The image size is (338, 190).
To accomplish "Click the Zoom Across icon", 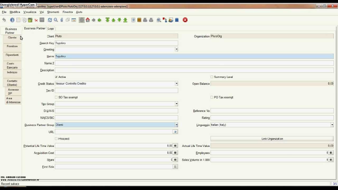I will coord(159,20).
